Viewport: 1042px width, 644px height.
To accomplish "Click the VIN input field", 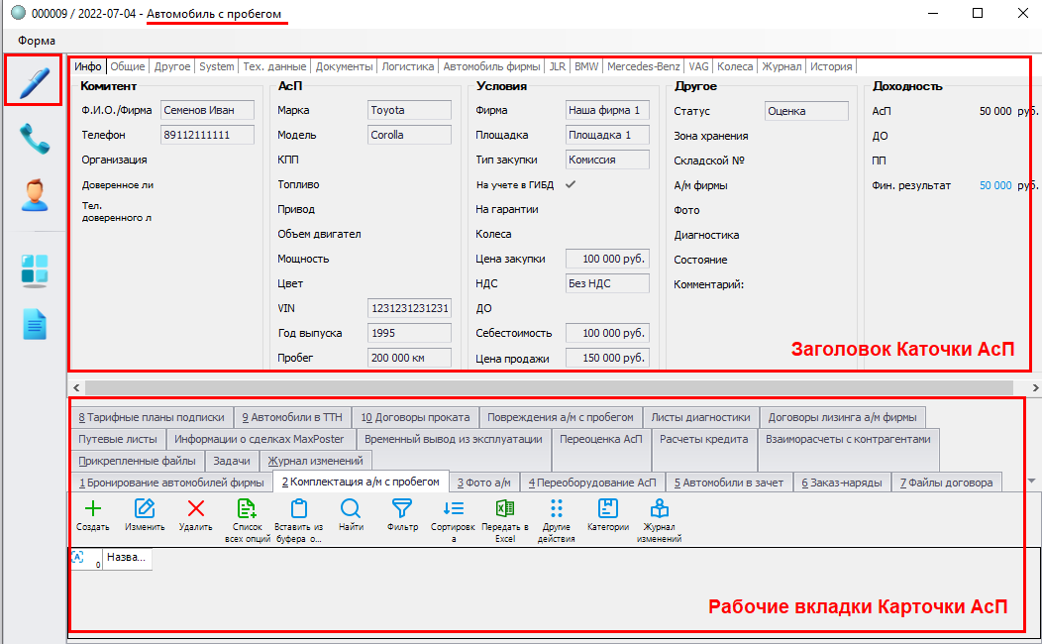I will (409, 308).
